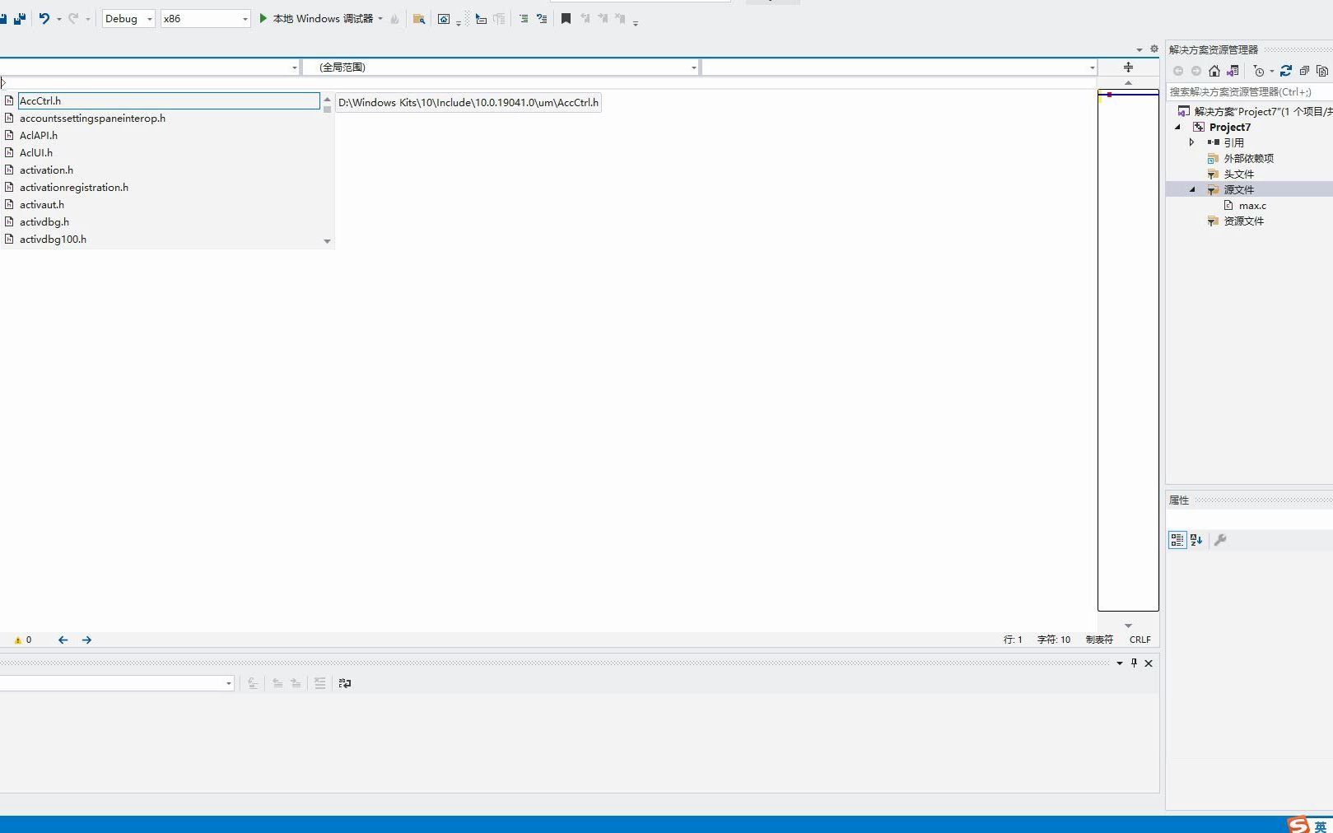Image resolution: width=1333 pixels, height=833 pixels.
Task: Click the editor settings gear icon
Action: coord(1154,49)
